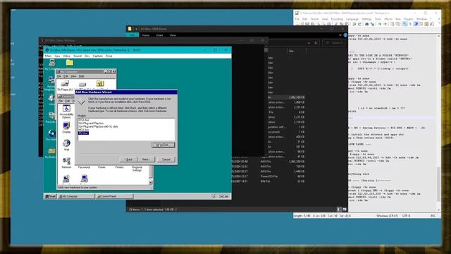Open Replace from Notepad++ toolbar

click(372, 24)
